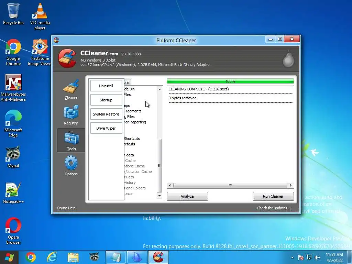Screen dimensions: 352x264
Task: Open the Windows Start button
Action: click(9, 257)
